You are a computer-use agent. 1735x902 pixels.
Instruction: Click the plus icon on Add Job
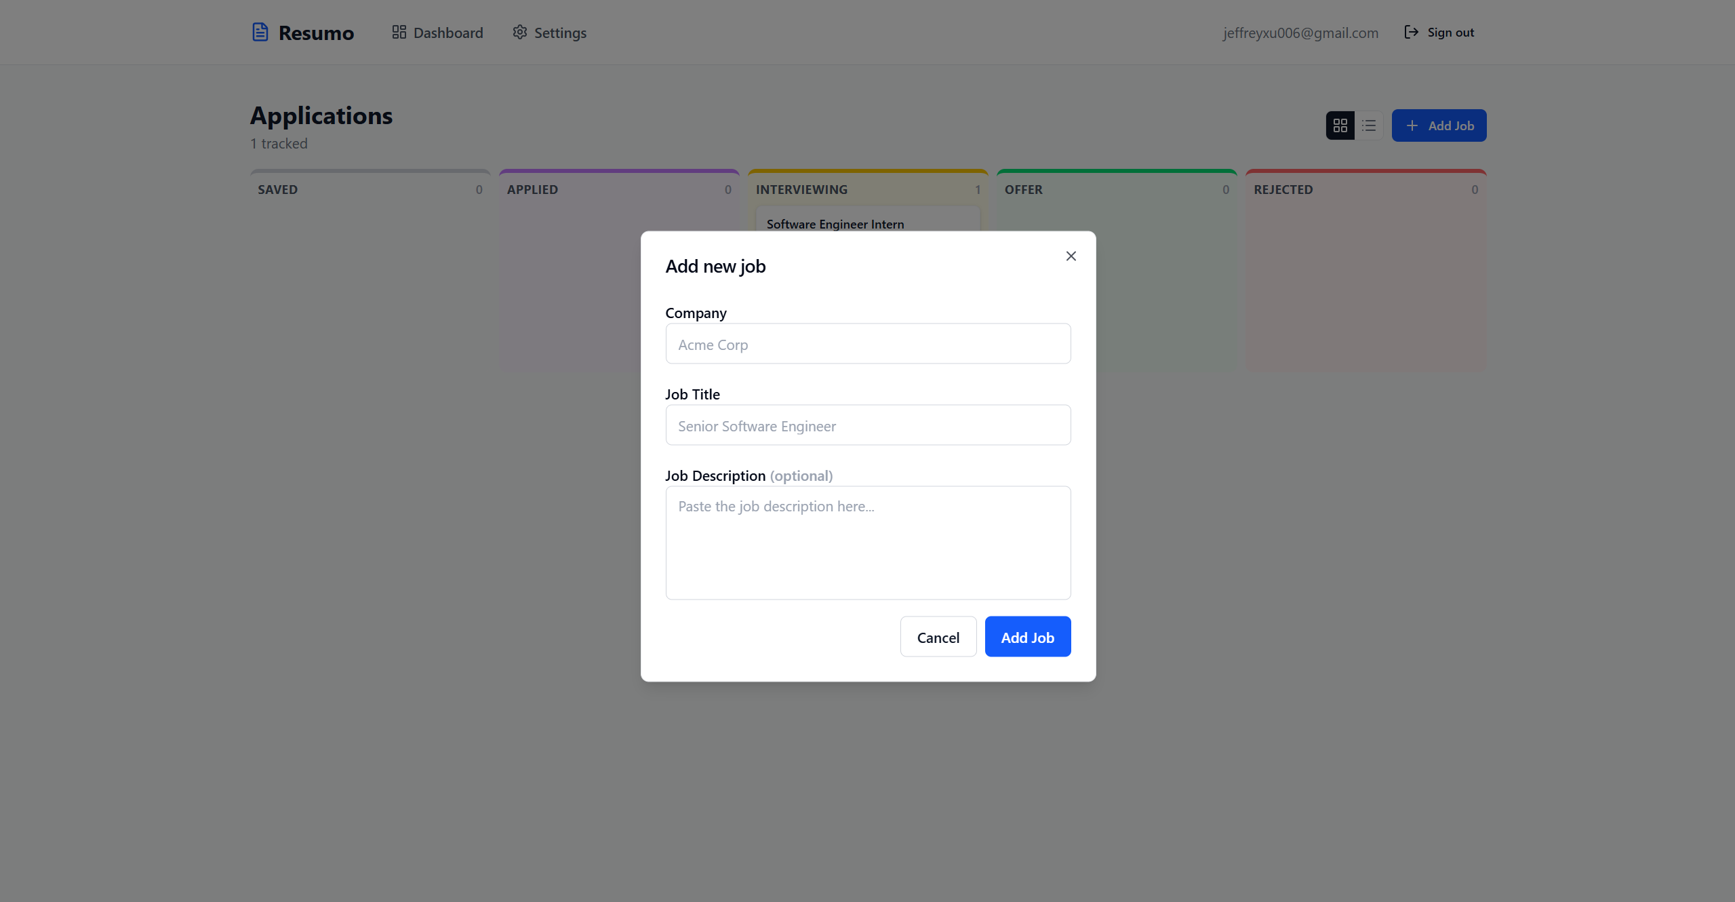(1412, 125)
